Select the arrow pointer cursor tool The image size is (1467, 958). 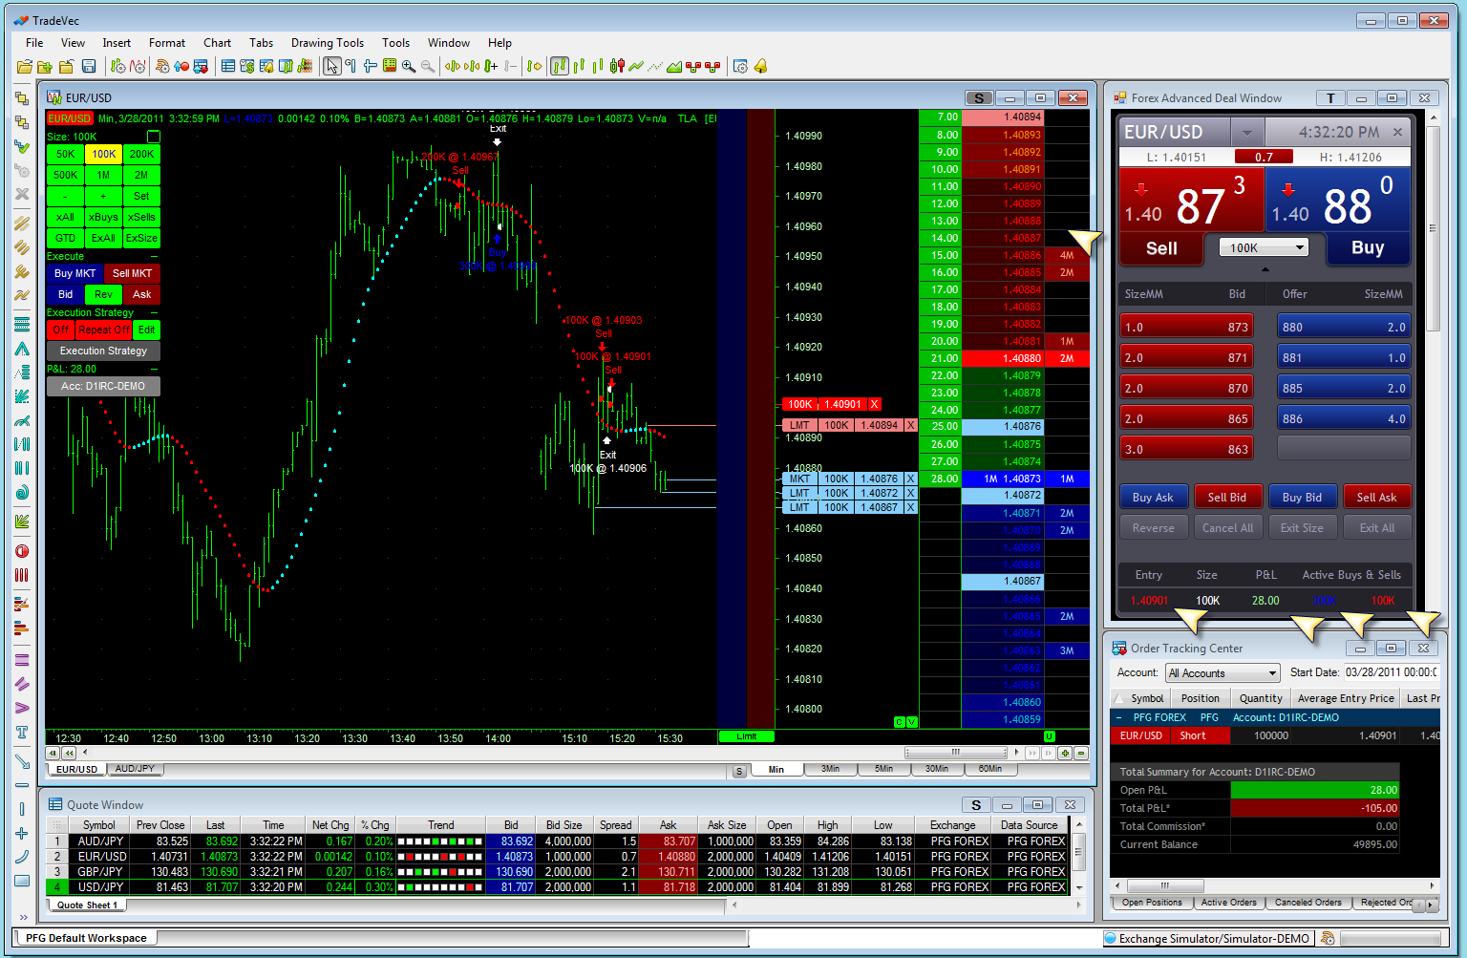(x=331, y=66)
